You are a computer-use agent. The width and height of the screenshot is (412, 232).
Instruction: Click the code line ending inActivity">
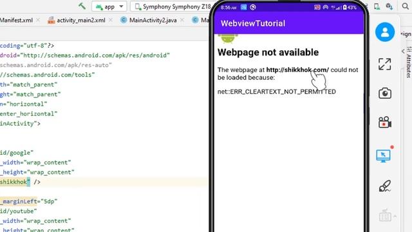point(20,124)
